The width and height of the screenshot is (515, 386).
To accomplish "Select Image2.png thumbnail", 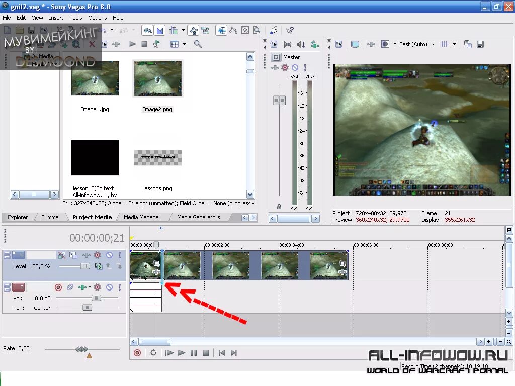I will pyautogui.click(x=157, y=78).
